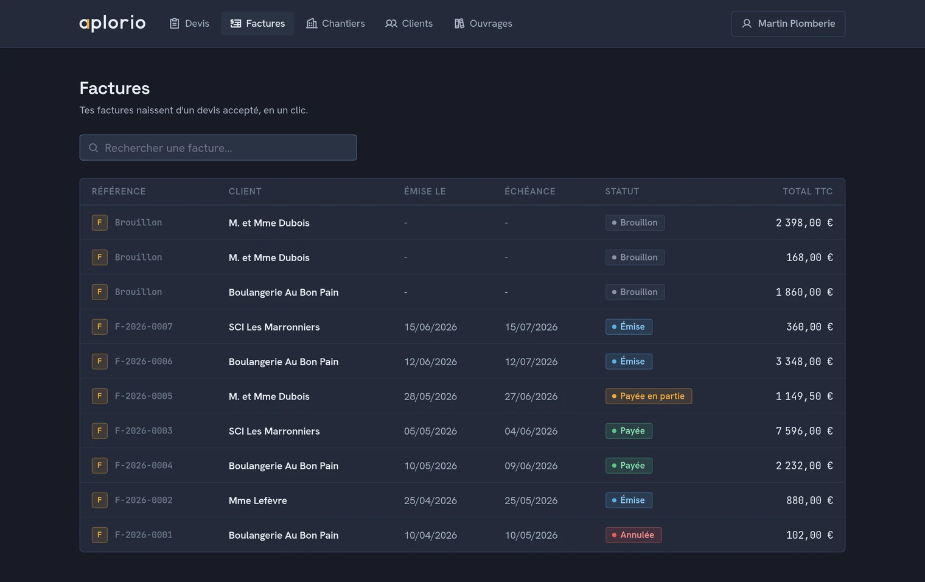Viewport: 925px width, 582px height.
Task: Switch to the Chantiers tab
Action: point(335,23)
